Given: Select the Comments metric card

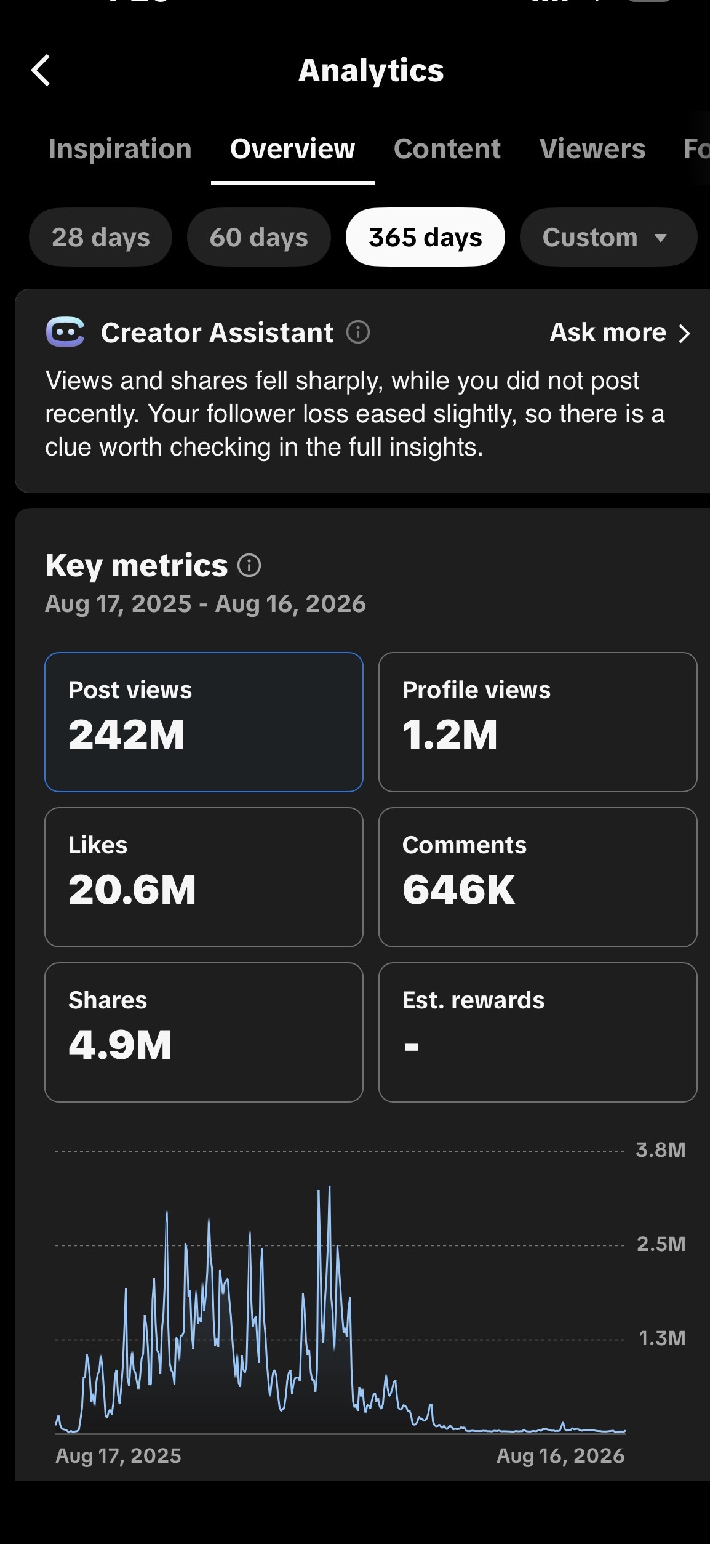Looking at the screenshot, I should click(538, 877).
